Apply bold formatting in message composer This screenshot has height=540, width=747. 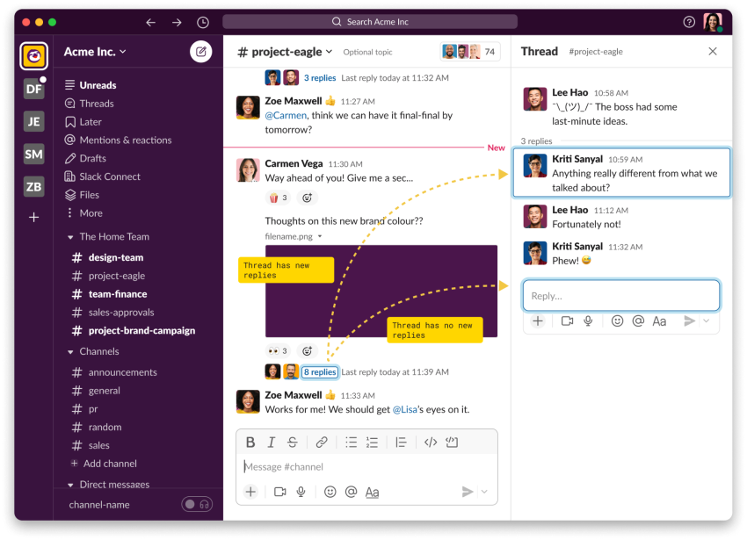(x=250, y=443)
